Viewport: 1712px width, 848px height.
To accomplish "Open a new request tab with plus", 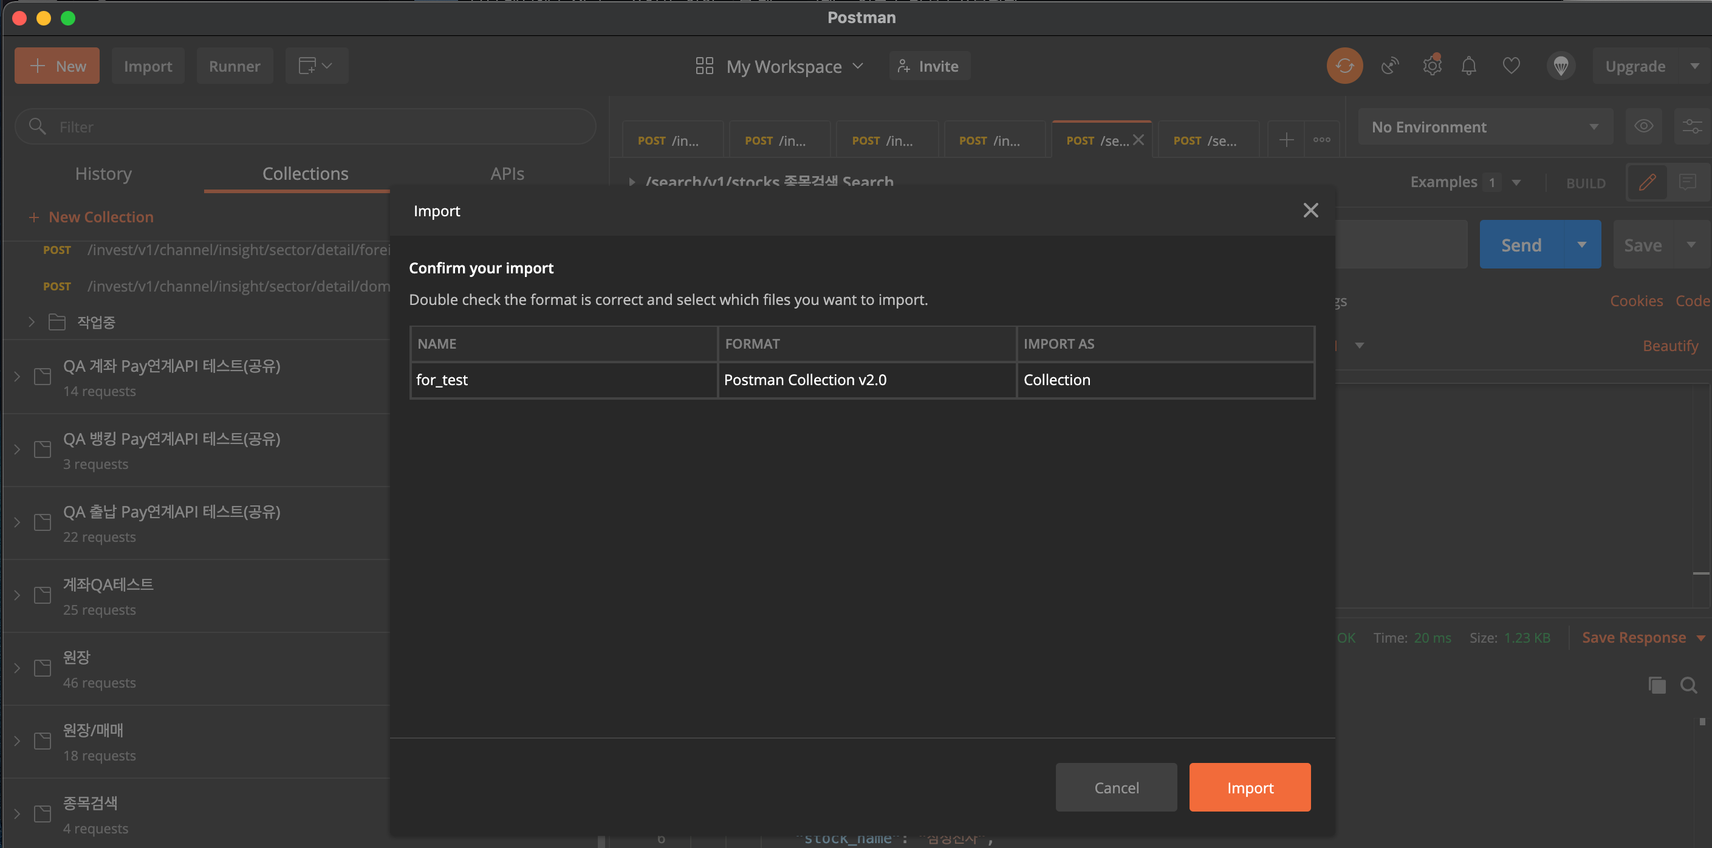I will tap(1286, 140).
